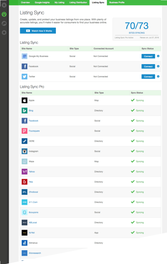This screenshot has width=167, height=264.
Task: Click info icon beside Google My Business
Action: 158,56
